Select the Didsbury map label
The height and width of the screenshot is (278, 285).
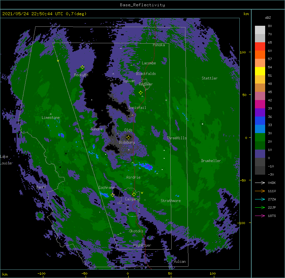127,142
